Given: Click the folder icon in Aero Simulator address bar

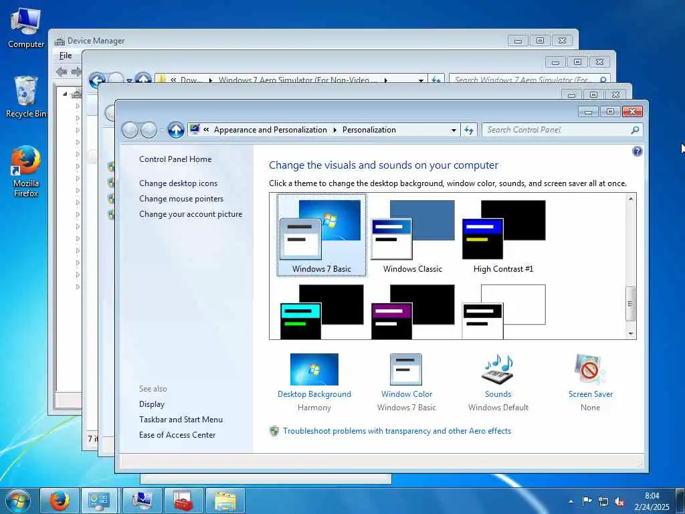Looking at the screenshot, I should click(x=162, y=80).
